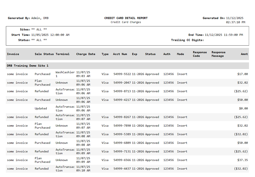Screen dimensions: 255x177
Task: Click the Sale Status column header
Action: [x=44, y=54]
